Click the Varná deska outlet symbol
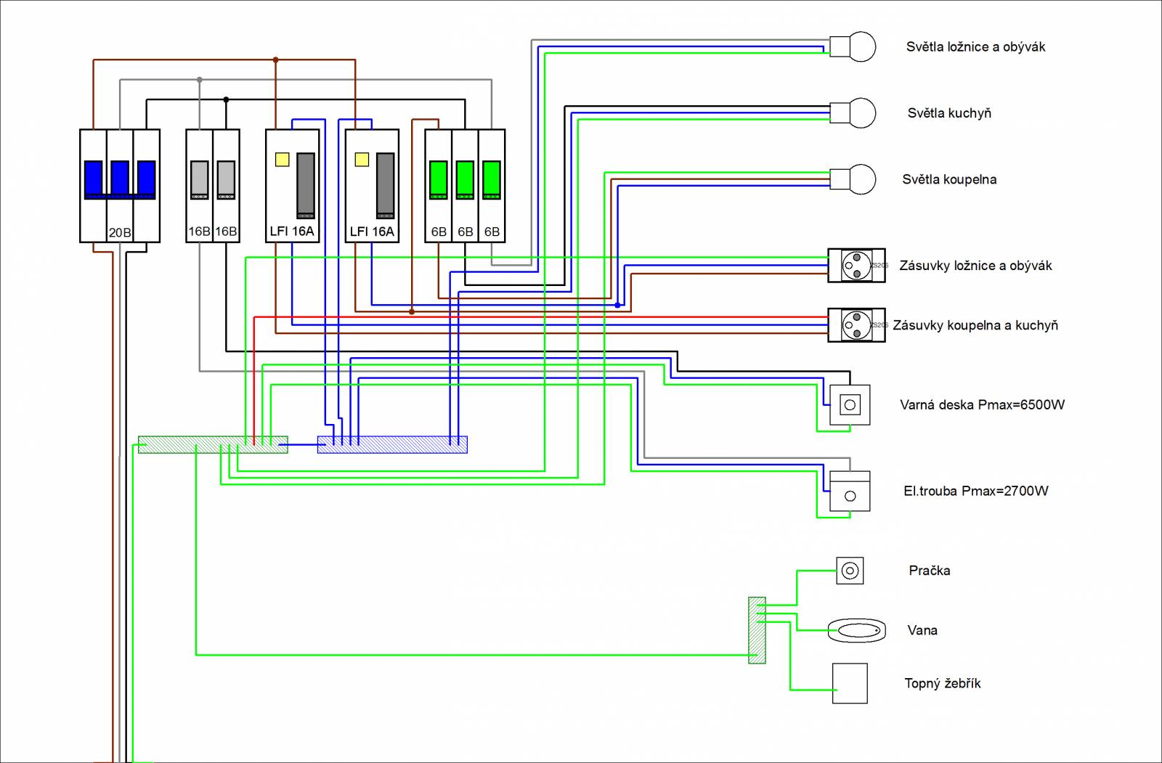This screenshot has height=763, width=1162. click(850, 405)
